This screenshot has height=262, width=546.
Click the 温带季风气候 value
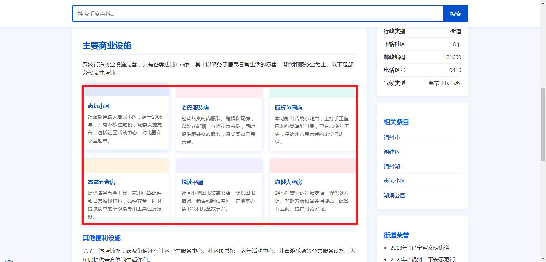pyautogui.click(x=445, y=83)
